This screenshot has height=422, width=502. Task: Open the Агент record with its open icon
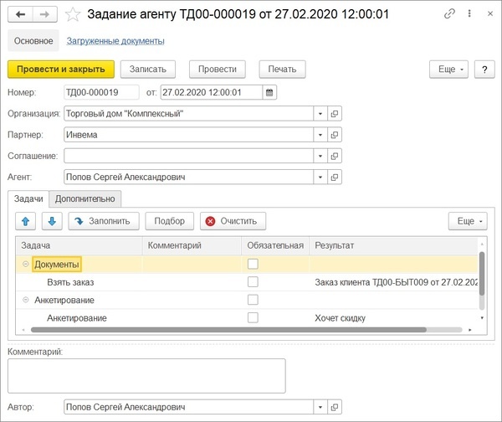335,178
